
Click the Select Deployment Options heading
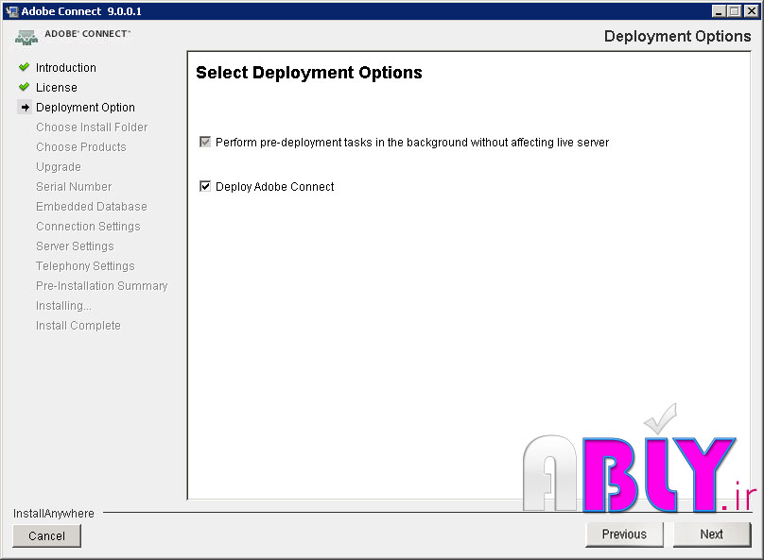309,73
